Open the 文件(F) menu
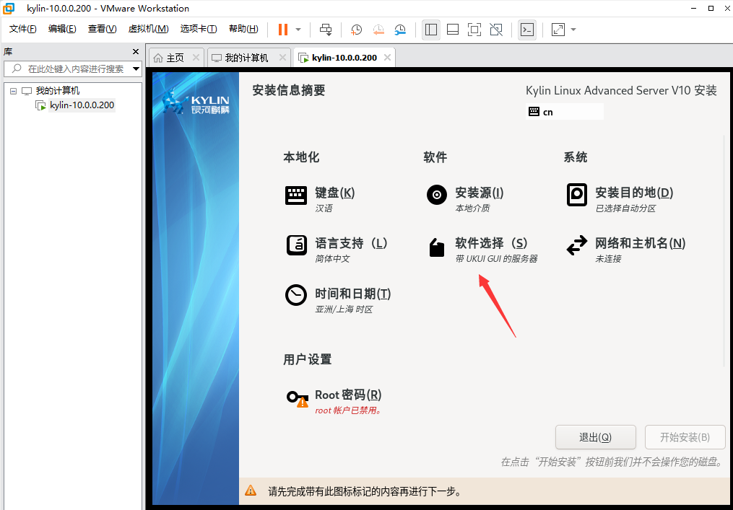The height and width of the screenshot is (510, 733). pyautogui.click(x=23, y=29)
